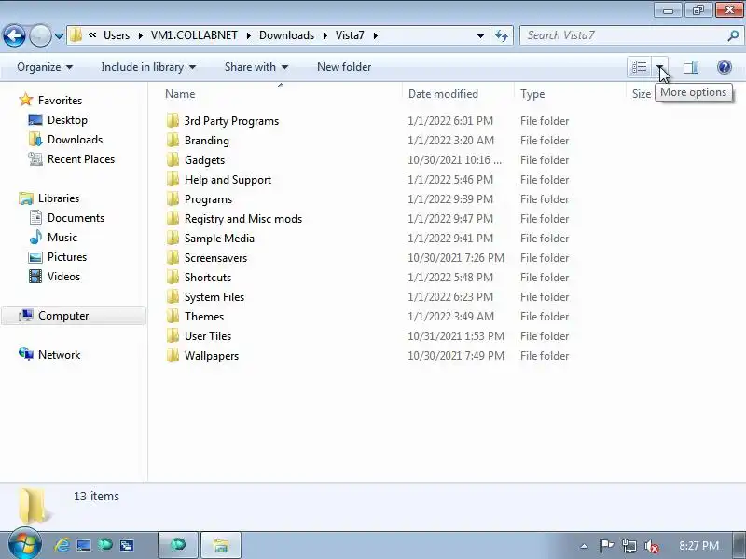The image size is (746, 559).
Task: Click Downloads breadcrumb segment
Action: click(x=287, y=35)
